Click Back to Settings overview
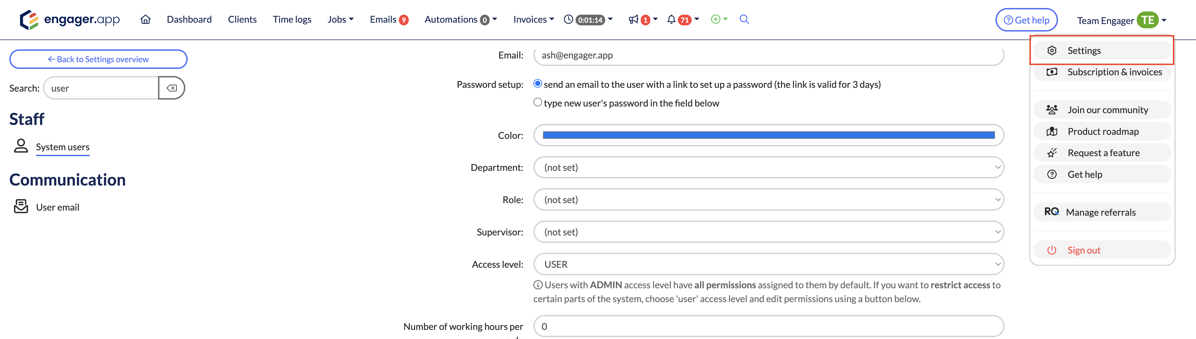The height and width of the screenshot is (339, 1196). coord(98,59)
